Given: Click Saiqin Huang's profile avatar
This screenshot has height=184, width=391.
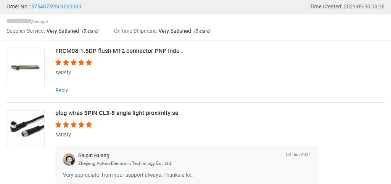Looking at the screenshot, I should pos(69,160).
